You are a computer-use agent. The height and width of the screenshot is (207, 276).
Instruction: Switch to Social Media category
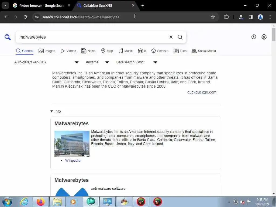click(204, 51)
